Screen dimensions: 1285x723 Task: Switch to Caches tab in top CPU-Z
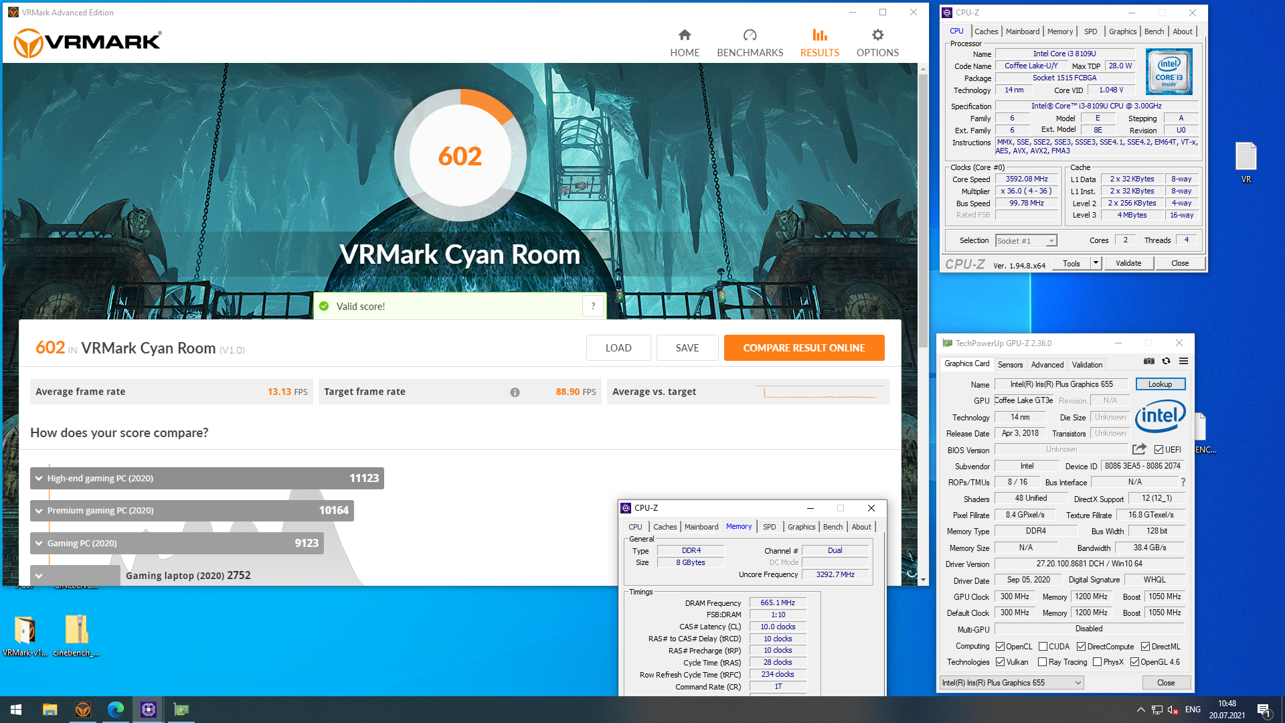point(986,31)
